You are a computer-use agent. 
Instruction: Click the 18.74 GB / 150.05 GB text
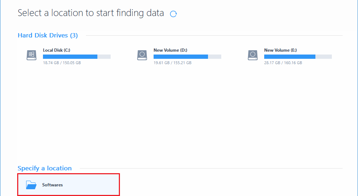62,63
